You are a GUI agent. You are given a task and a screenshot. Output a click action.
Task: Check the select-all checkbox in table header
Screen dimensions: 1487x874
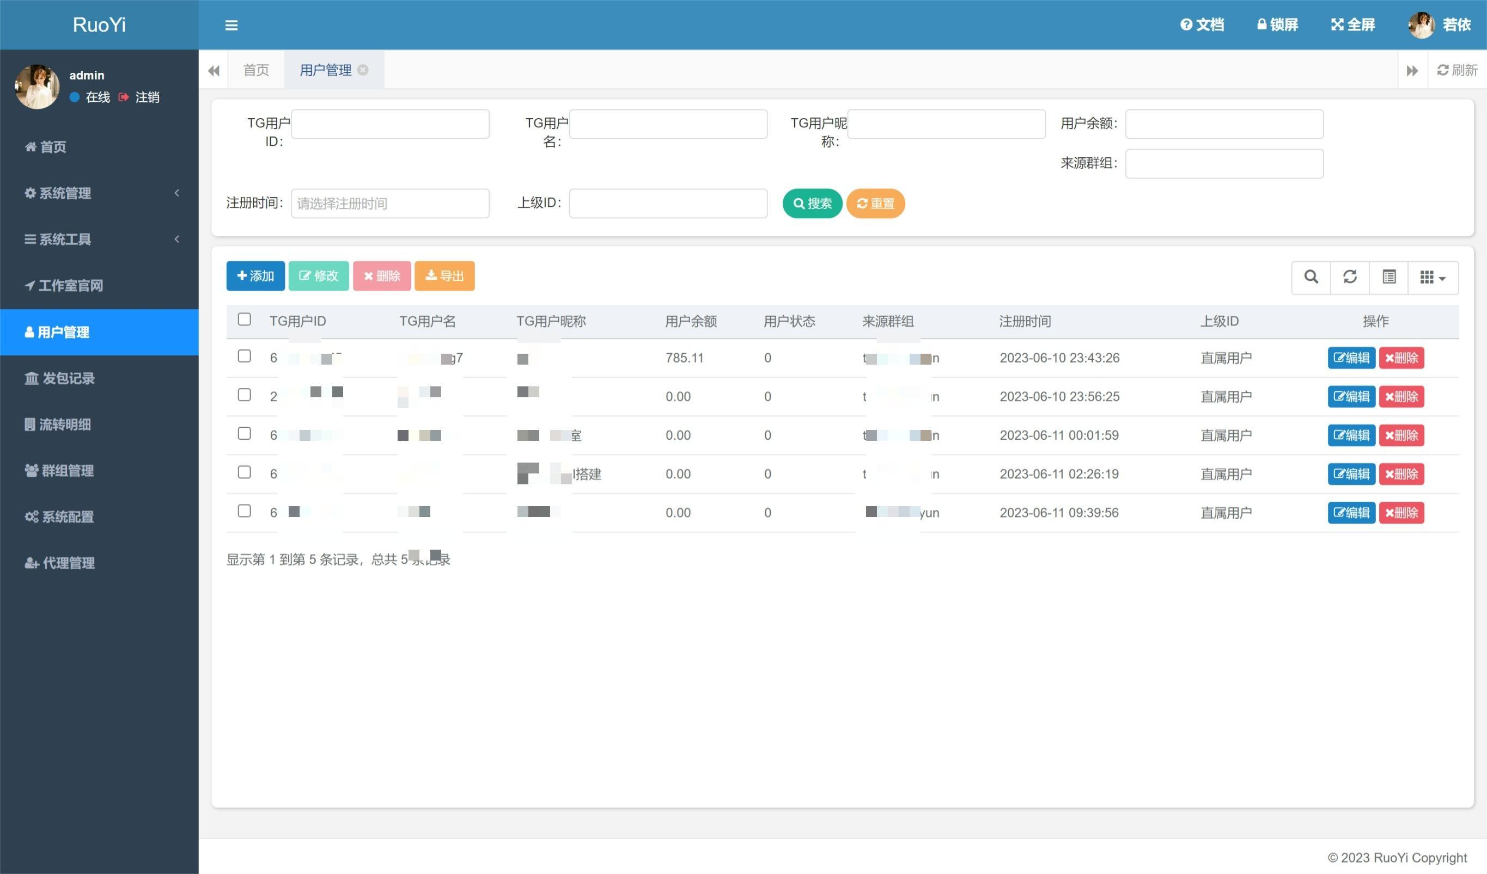click(x=244, y=319)
